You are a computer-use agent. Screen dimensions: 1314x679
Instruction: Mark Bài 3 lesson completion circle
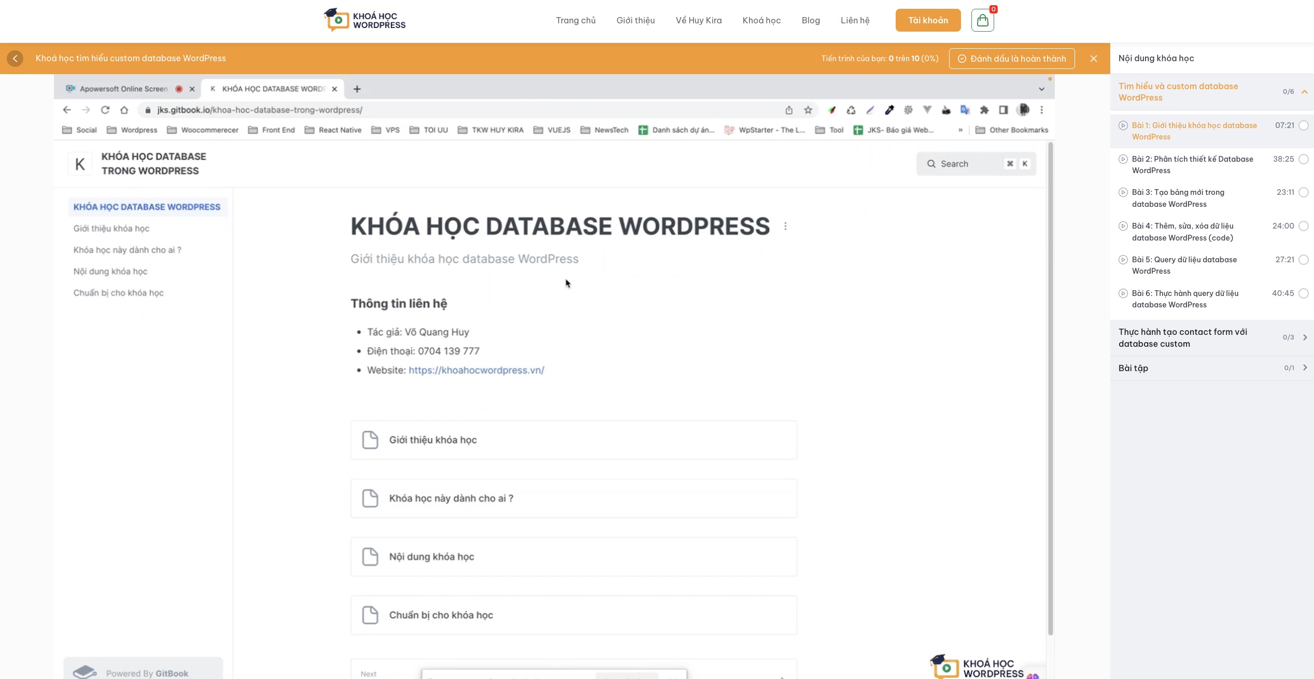point(1304,192)
